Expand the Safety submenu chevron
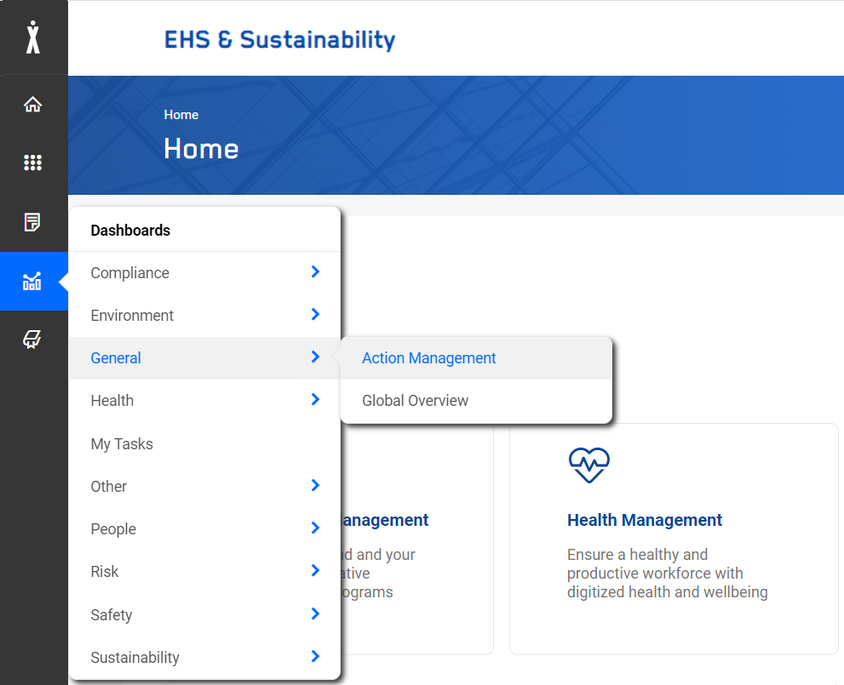The image size is (844, 685). click(315, 614)
